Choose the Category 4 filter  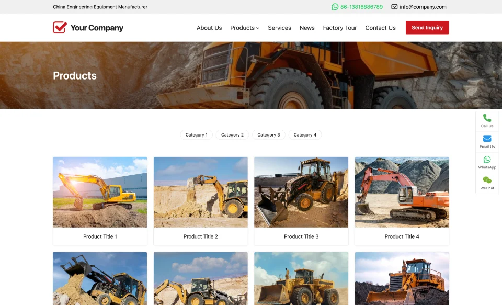click(x=305, y=135)
